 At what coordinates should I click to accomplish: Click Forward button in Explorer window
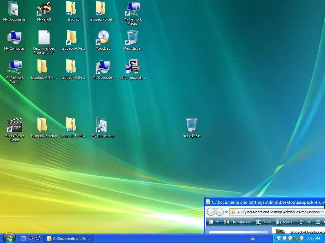click(220, 212)
